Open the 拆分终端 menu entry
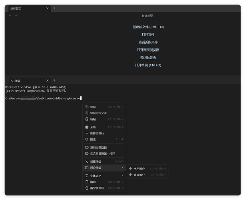The width and height of the screenshot is (245, 200). [x=104, y=168]
